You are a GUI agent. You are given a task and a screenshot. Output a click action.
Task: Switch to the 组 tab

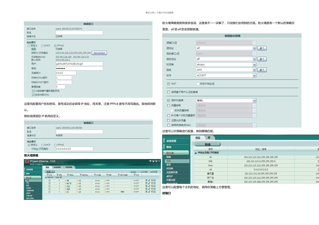coord(209,138)
